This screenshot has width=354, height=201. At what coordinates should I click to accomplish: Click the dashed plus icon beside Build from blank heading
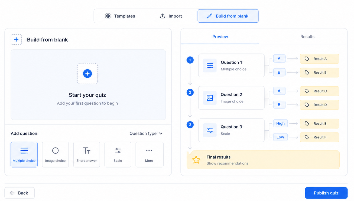16,39
